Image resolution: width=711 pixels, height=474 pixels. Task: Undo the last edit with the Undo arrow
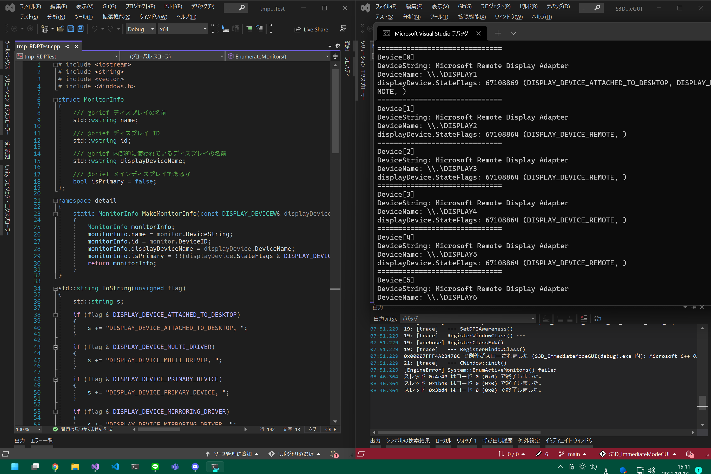pos(94,29)
